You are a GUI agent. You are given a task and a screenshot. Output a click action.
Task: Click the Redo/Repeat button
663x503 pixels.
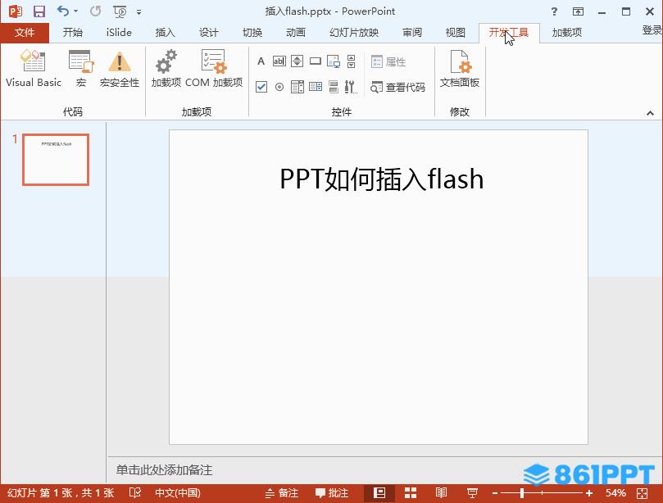coord(96,11)
